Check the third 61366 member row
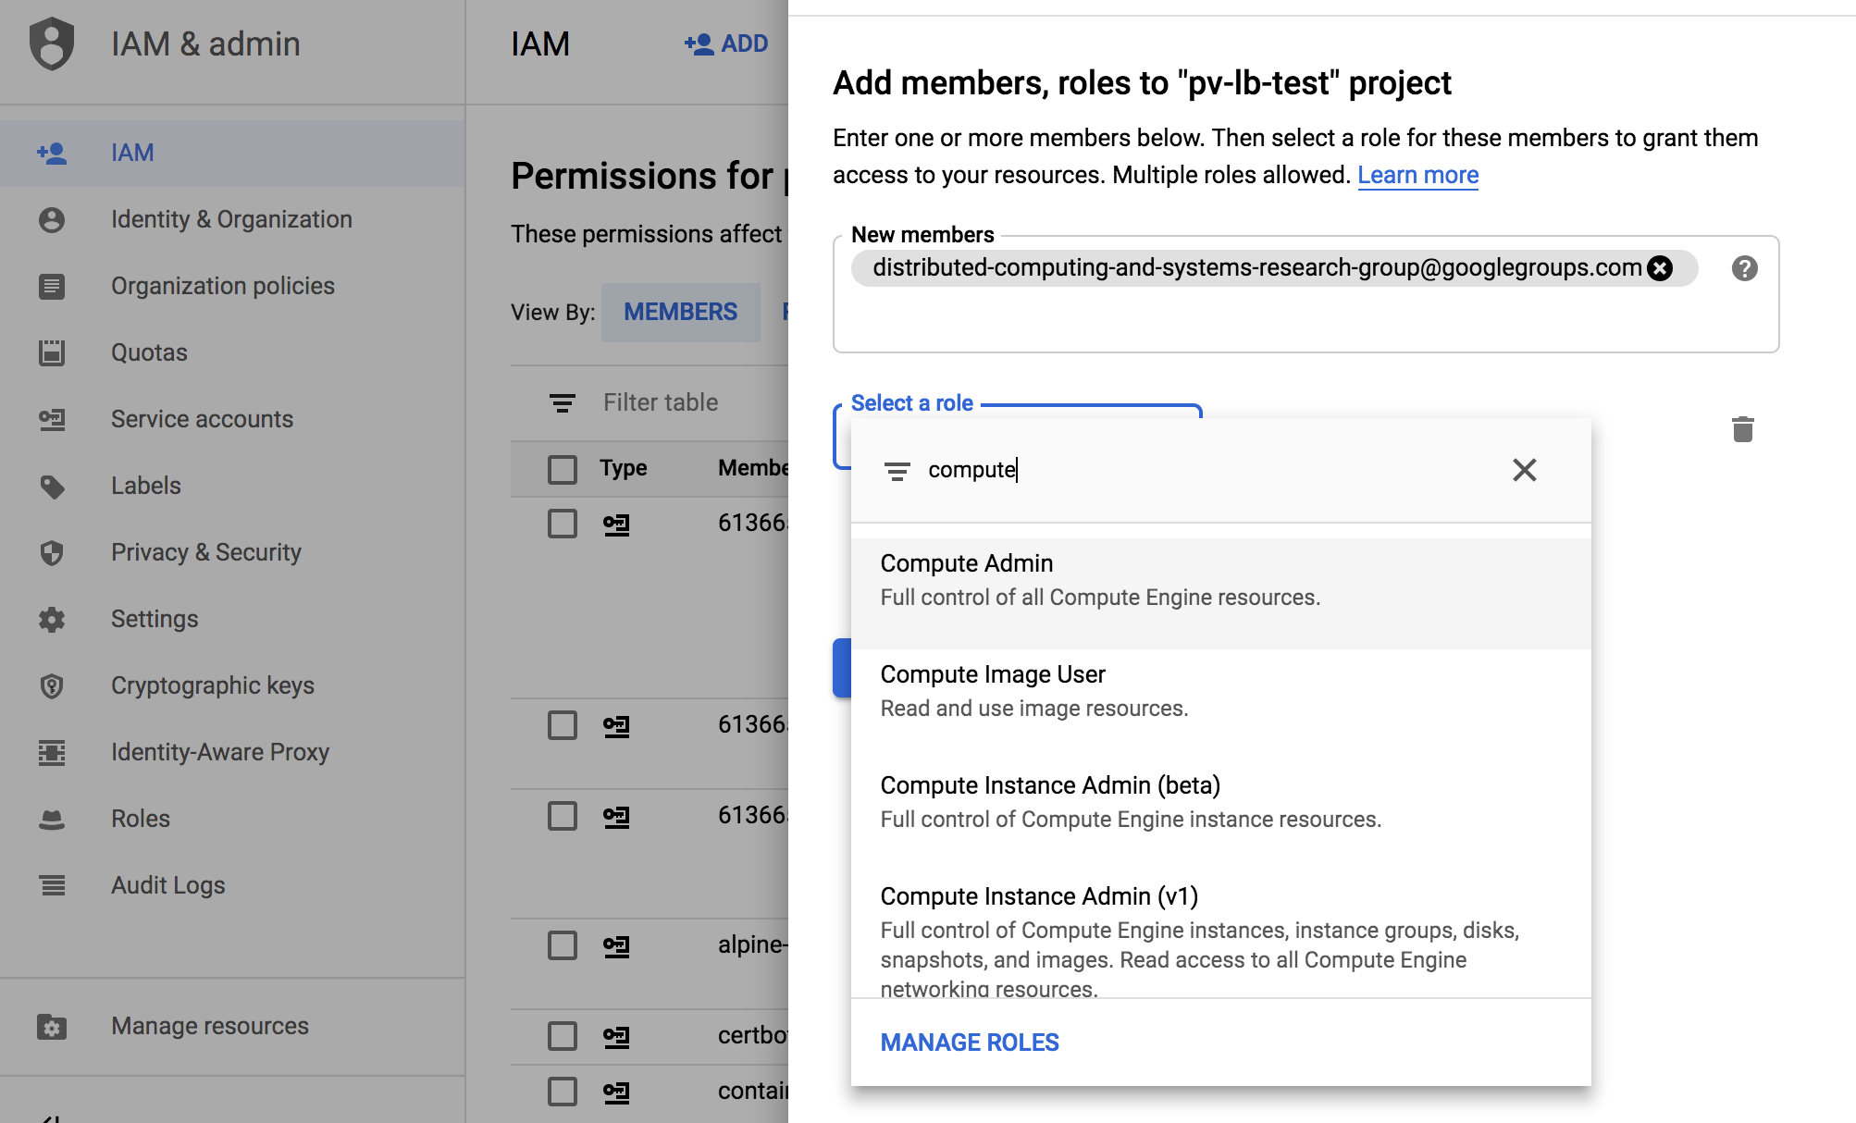 tap(562, 816)
